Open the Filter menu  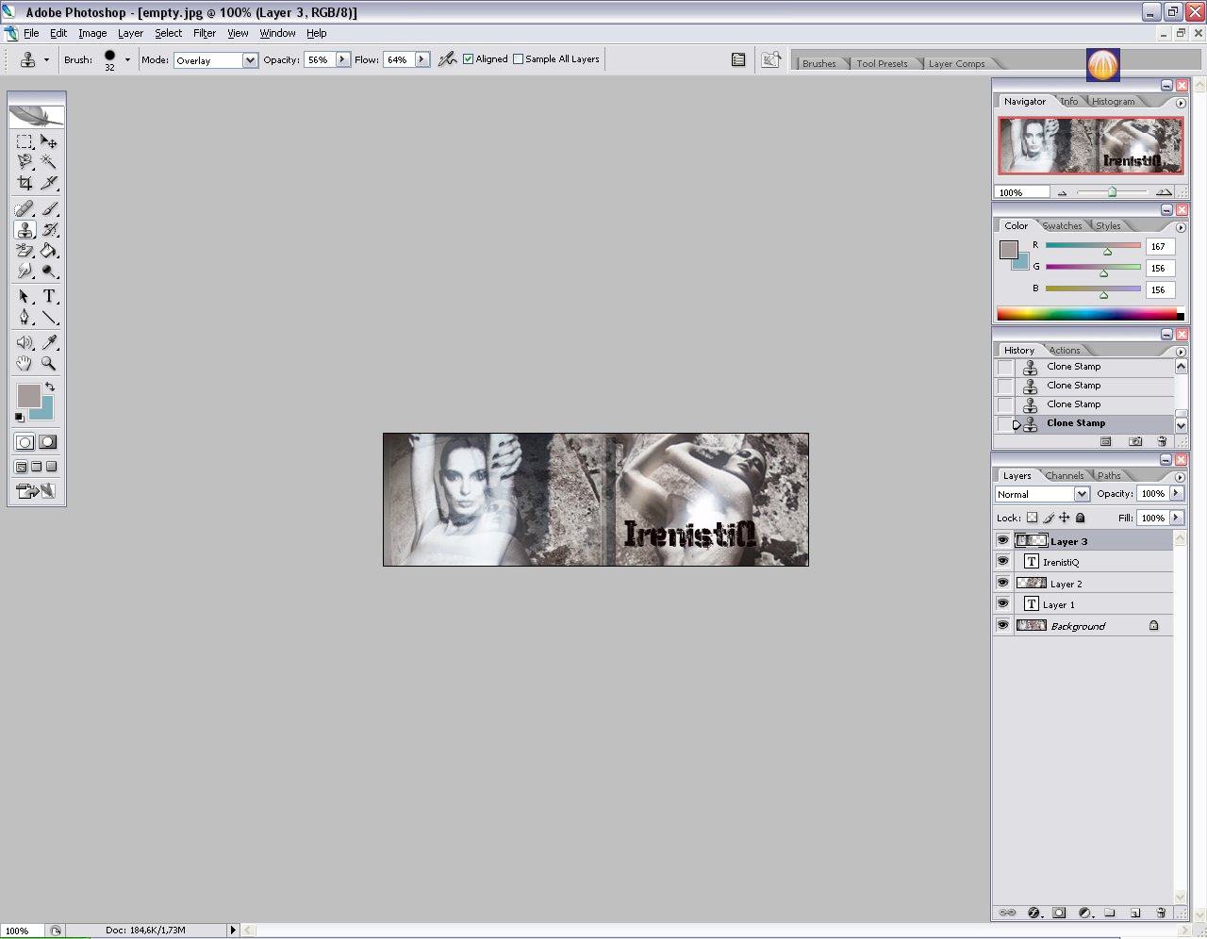point(205,33)
